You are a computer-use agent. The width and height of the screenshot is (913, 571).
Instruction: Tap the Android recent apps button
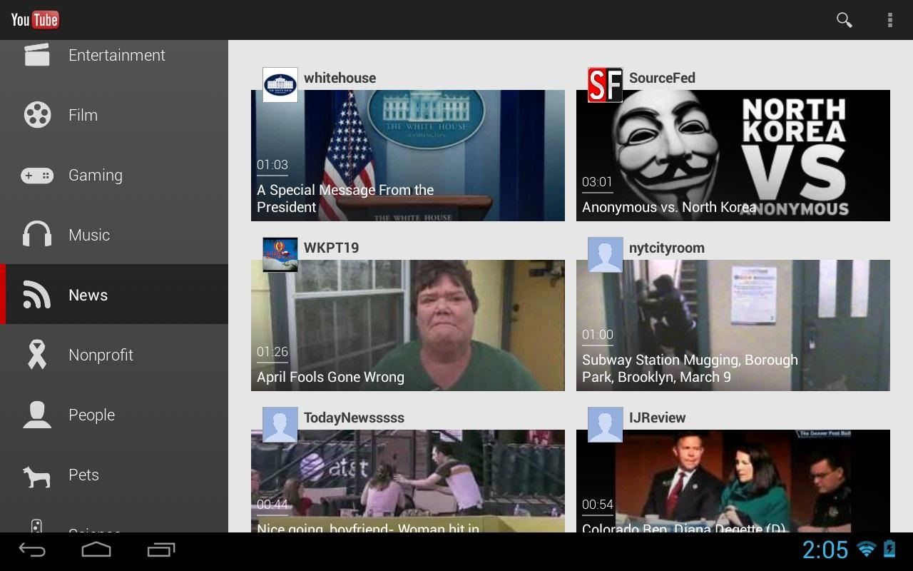click(x=161, y=550)
